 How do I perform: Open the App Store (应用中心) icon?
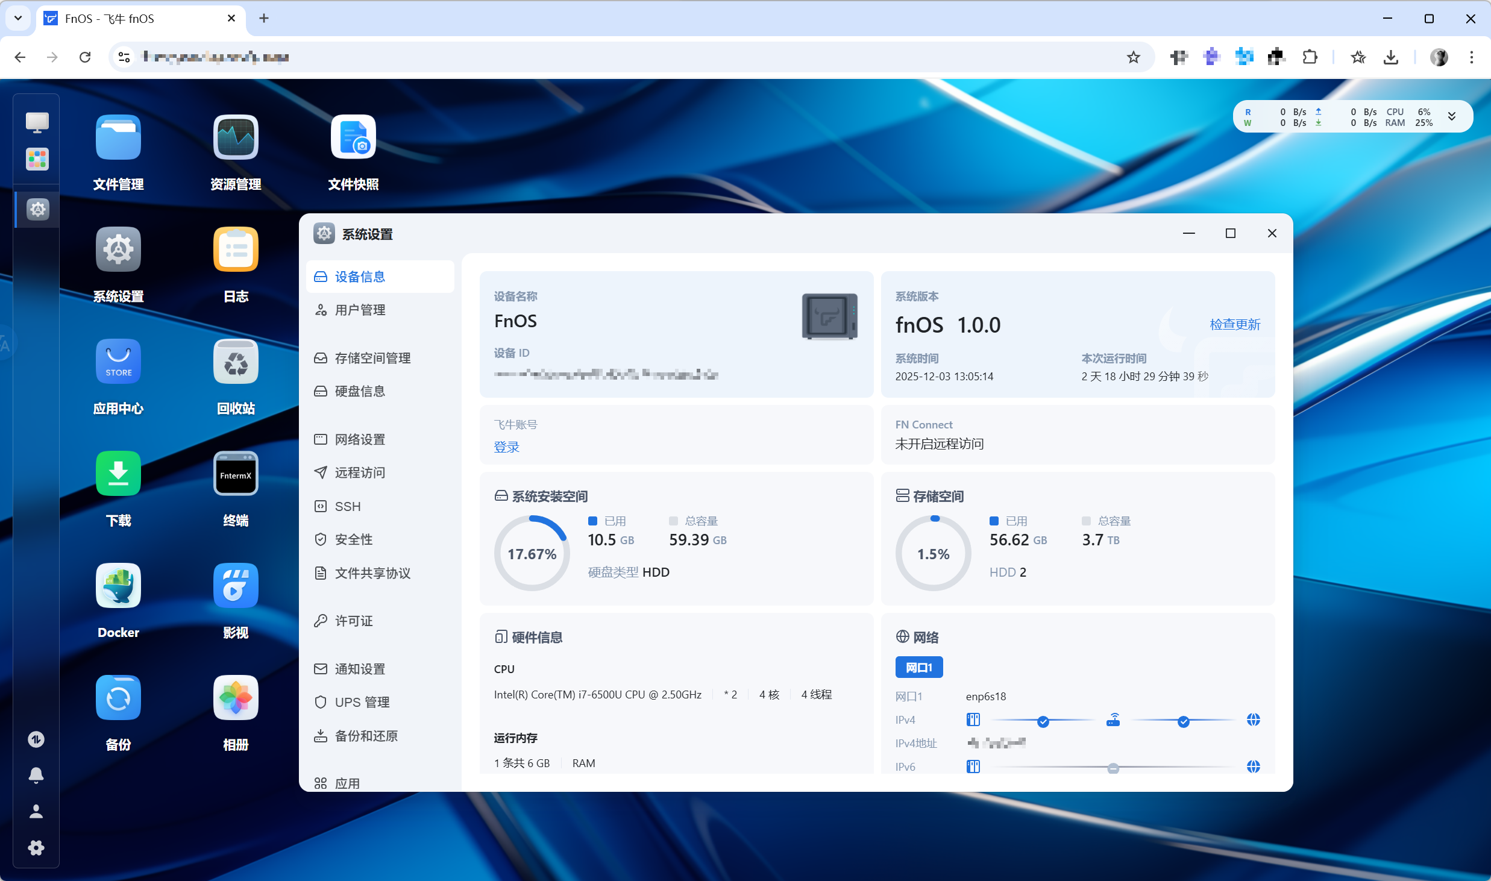[x=118, y=362]
